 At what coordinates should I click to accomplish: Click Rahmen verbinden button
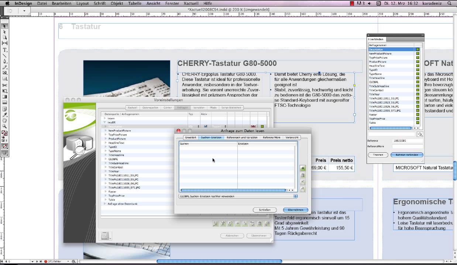pos(407,155)
